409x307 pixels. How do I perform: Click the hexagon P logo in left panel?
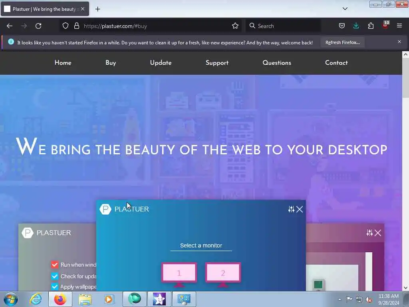(x=28, y=233)
